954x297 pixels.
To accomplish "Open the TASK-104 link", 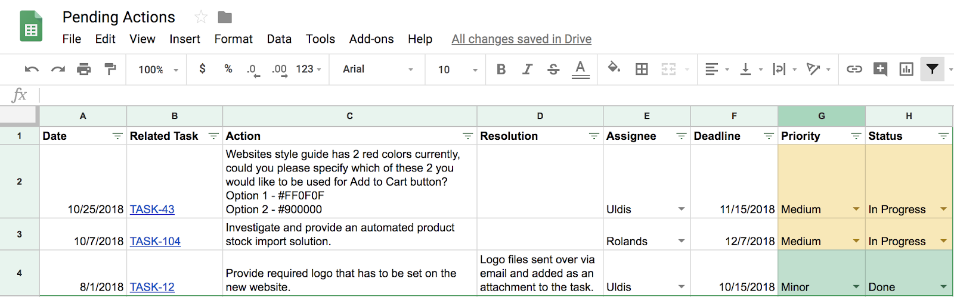I will [155, 241].
